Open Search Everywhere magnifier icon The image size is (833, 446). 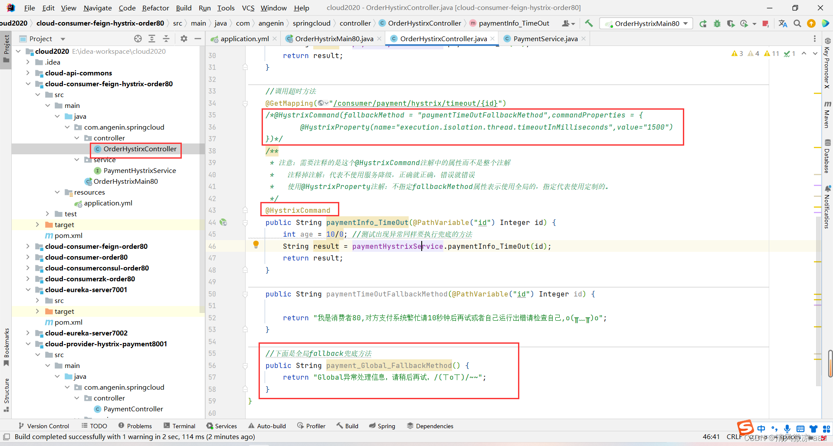(797, 23)
